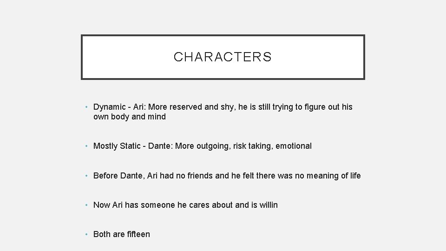
Task: Click the words 'risk taking, emotional'
Action: coord(272,146)
